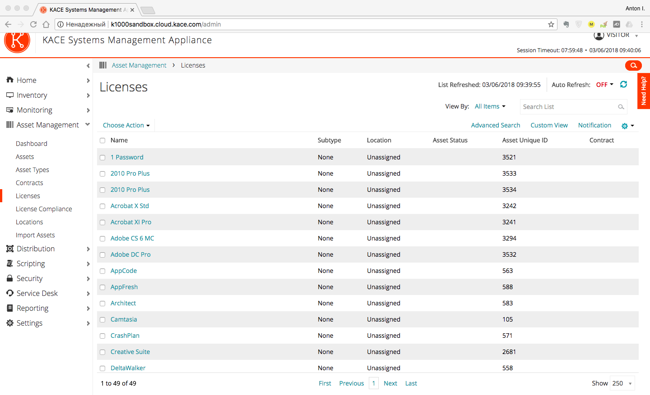Click the Monitoring sidebar icon

pos(10,110)
